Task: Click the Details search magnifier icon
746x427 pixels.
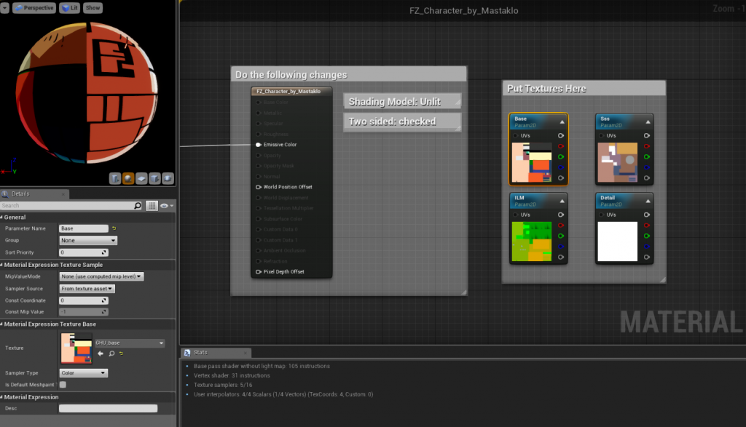Action: pos(138,206)
